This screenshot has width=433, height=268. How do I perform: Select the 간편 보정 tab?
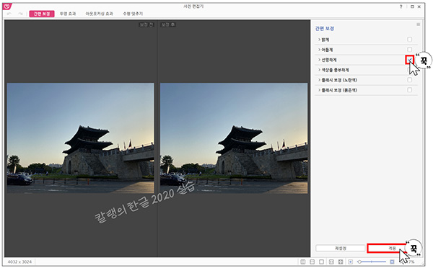(42, 14)
